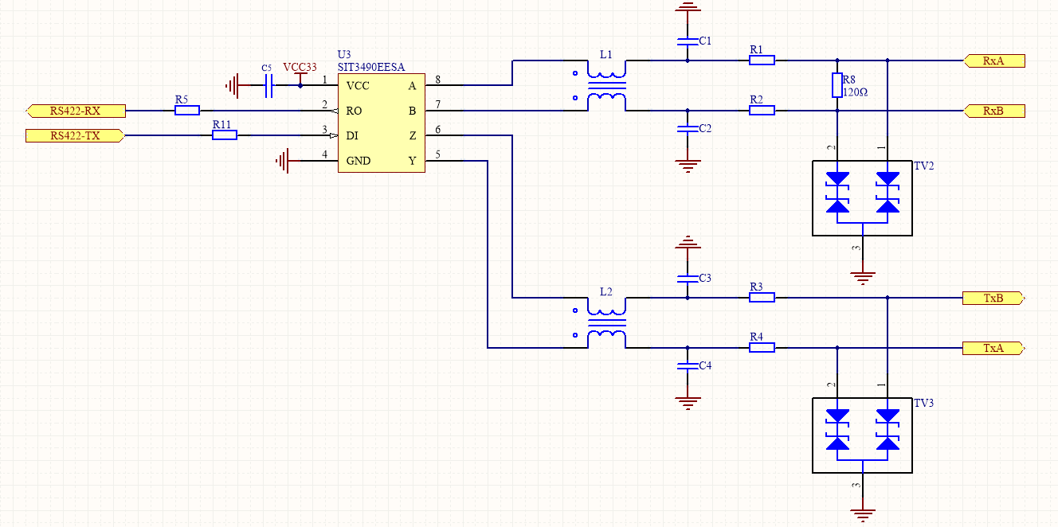
Task: Click the VCC33 power port symbol
Action: (x=300, y=75)
